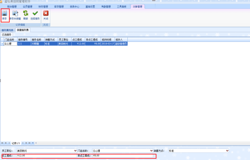Open the 基础设置 ribbon tab
This screenshot has width=250, height=160.
point(90,6)
